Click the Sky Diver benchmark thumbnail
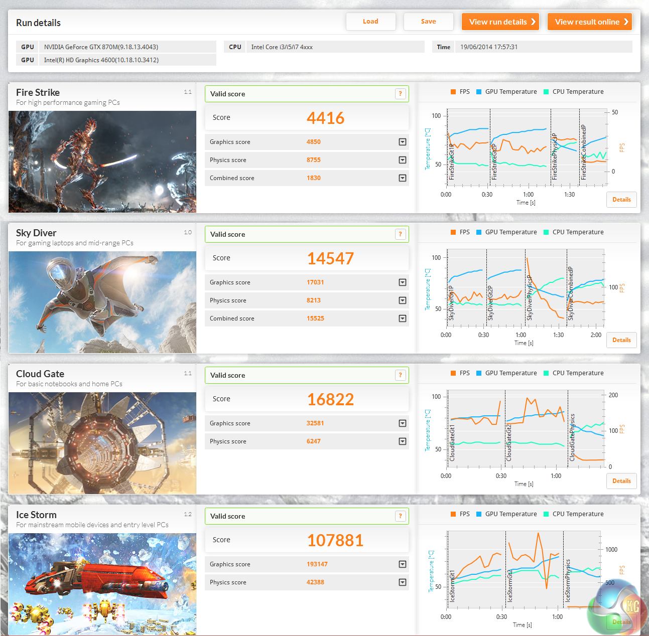This screenshot has width=649, height=636. (x=102, y=302)
